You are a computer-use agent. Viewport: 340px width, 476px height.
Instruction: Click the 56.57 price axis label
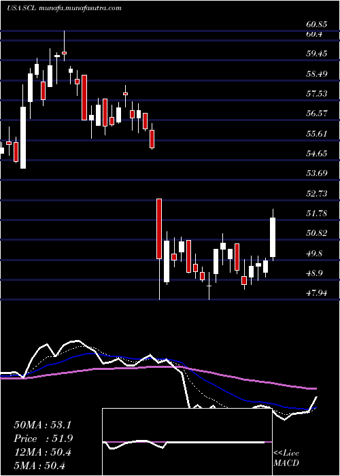pyautogui.click(x=317, y=114)
